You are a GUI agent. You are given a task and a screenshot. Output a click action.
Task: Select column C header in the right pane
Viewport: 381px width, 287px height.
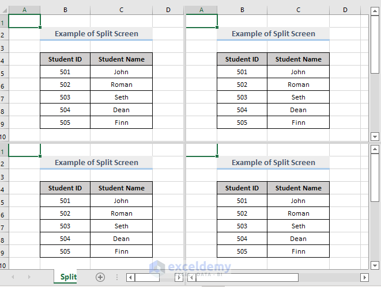[x=298, y=10]
